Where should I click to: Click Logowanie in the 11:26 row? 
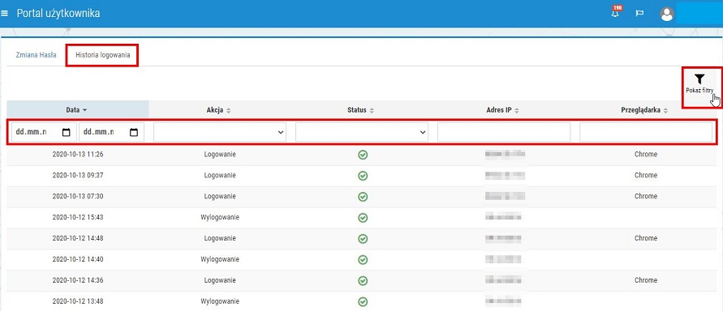click(220, 155)
